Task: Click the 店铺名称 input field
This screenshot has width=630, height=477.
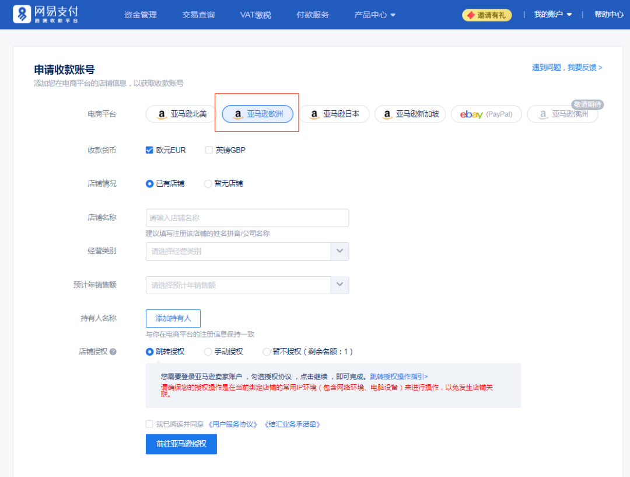Action: tap(247, 217)
